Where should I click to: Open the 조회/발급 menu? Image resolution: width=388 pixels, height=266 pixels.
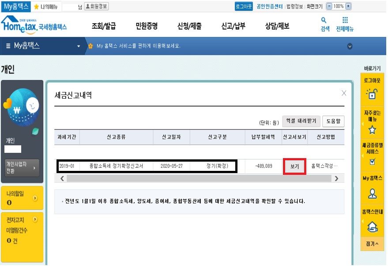(x=103, y=26)
